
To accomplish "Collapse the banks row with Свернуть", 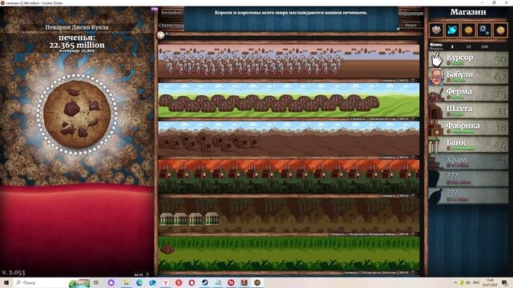I will (x=337, y=234).
